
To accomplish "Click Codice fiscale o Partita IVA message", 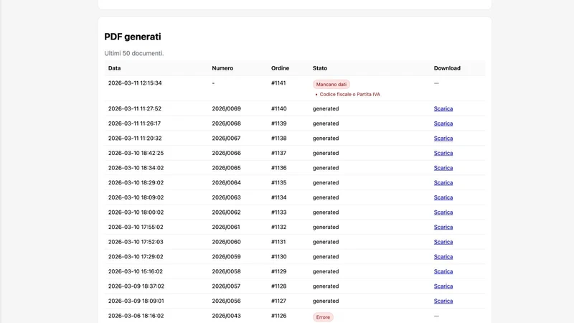I will coord(349,95).
